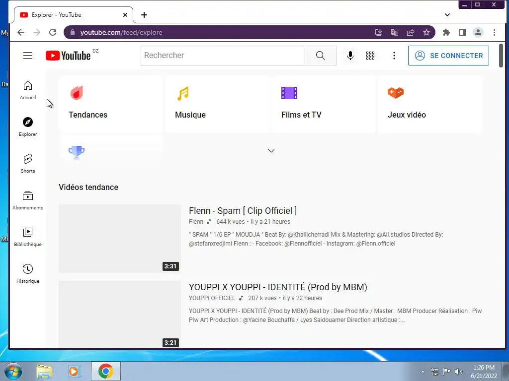509x381 pixels.
Task: Show hidden system tray icons
Action: point(423,372)
